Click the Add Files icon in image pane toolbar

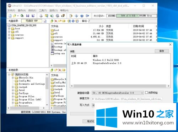pyautogui.click(x=69, y=21)
